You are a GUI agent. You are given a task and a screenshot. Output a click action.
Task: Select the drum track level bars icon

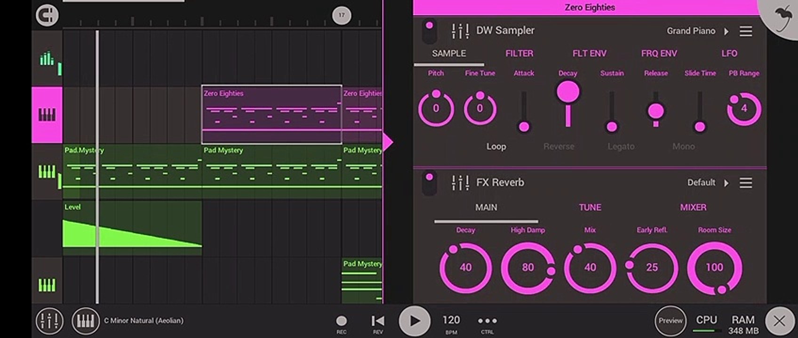point(47,59)
